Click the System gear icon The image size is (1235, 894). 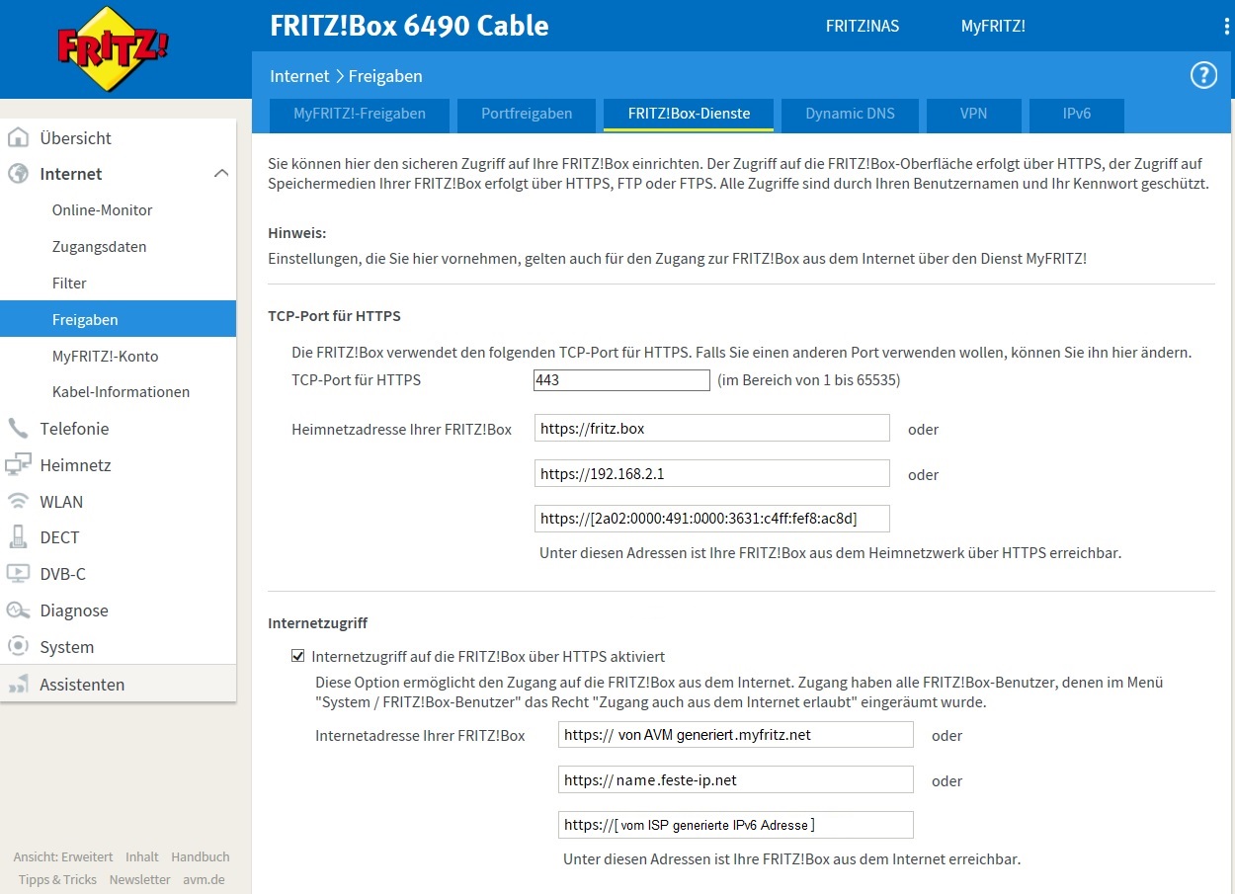coord(18,646)
